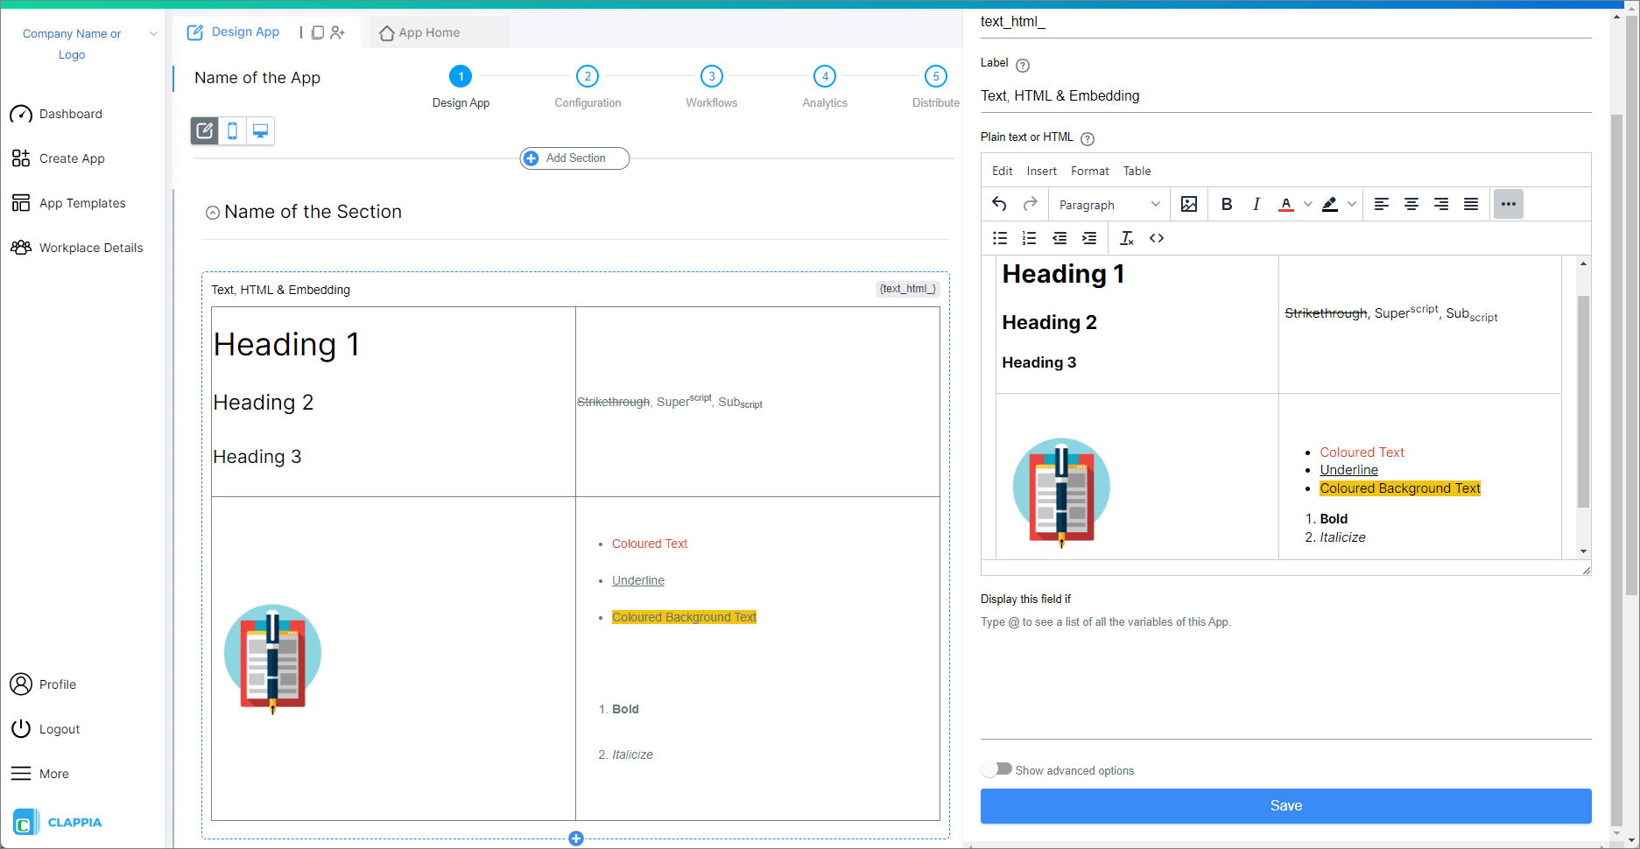The image size is (1640, 849).
Task: Click the clear formatting icon
Action: coord(1126,237)
